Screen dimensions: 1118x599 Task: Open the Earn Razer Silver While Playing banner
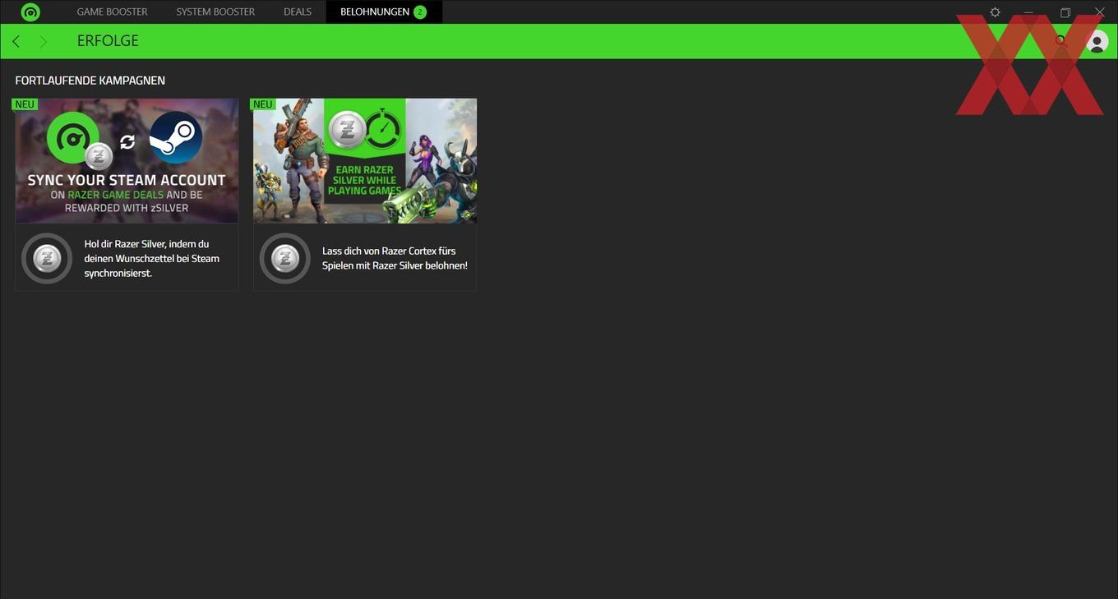(365, 161)
